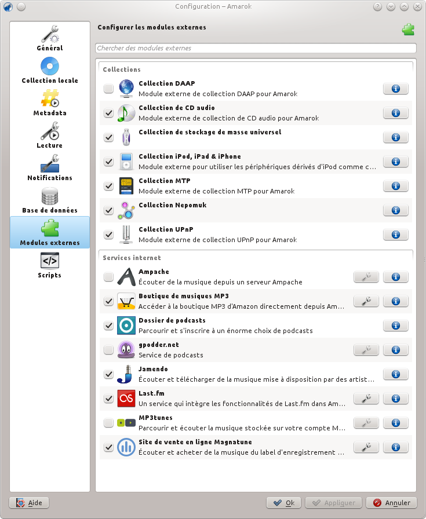View info for stockage de masse universel
426x519 pixels.
click(395, 137)
